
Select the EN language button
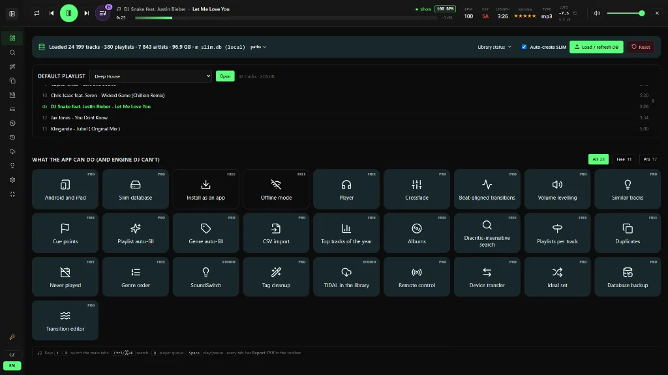(x=12, y=366)
